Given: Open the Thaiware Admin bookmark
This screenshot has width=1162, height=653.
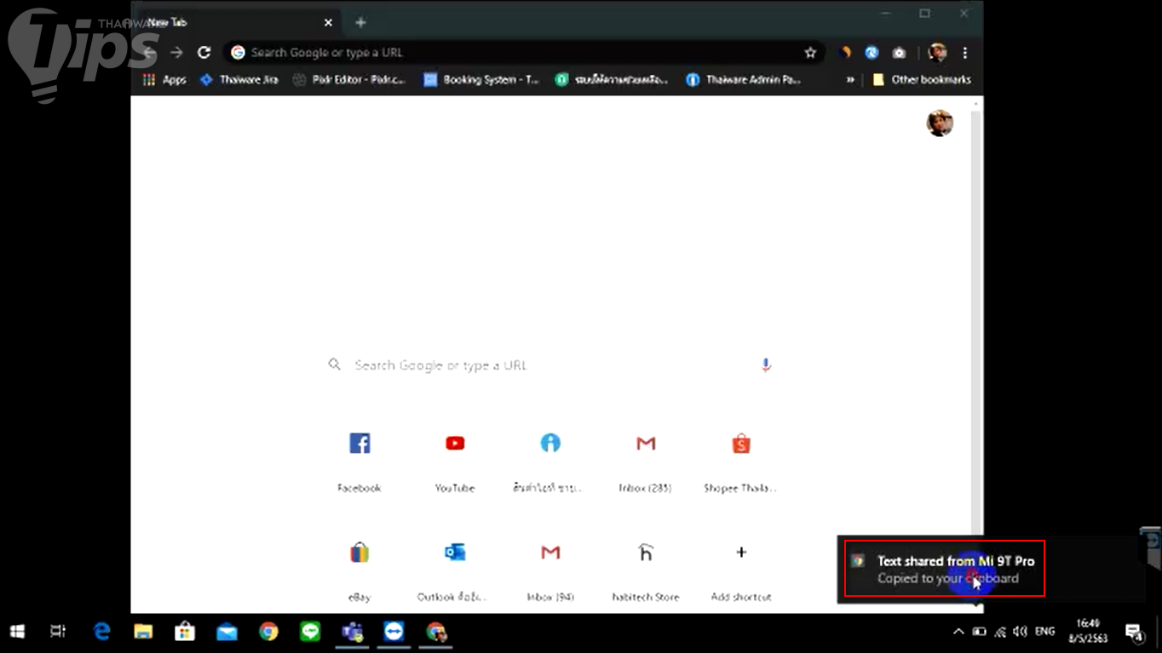Looking at the screenshot, I should point(744,79).
